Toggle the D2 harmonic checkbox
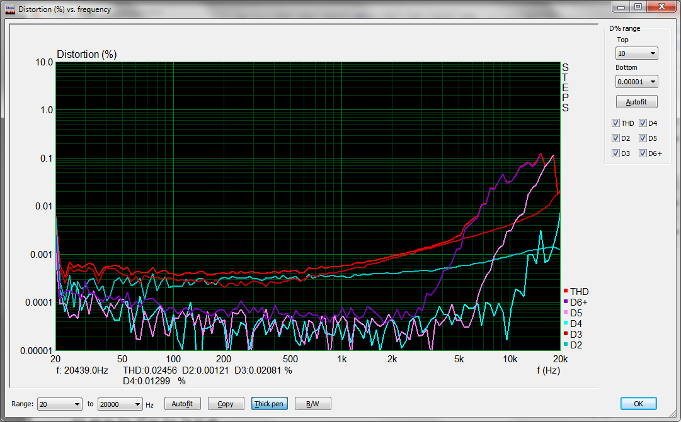 pos(615,138)
